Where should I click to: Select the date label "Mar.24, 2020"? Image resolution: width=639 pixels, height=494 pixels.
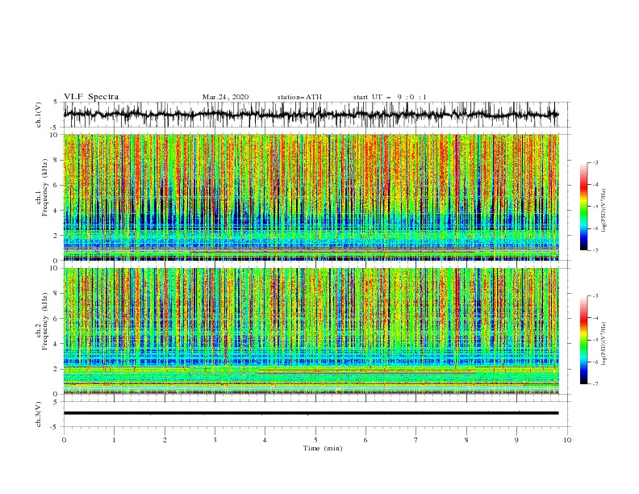click(225, 97)
